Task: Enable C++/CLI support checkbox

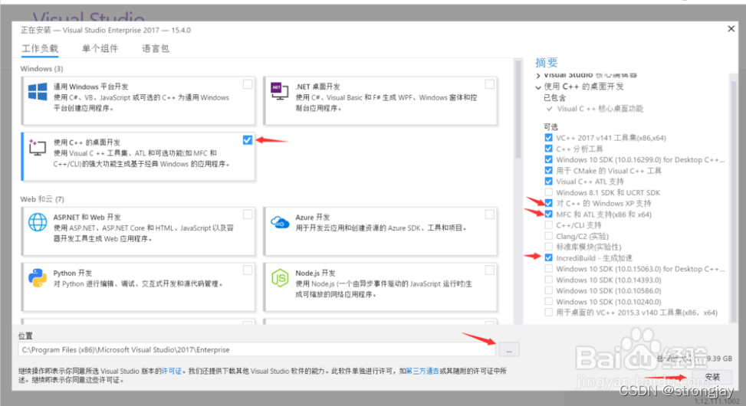Action: click(x=548, y=225)
